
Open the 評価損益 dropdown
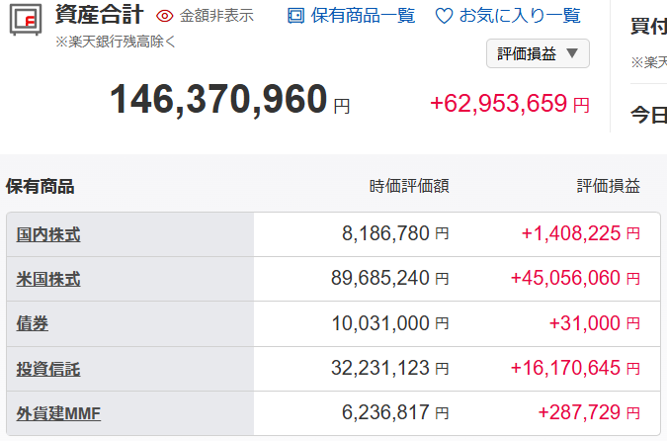click(538, 53)
